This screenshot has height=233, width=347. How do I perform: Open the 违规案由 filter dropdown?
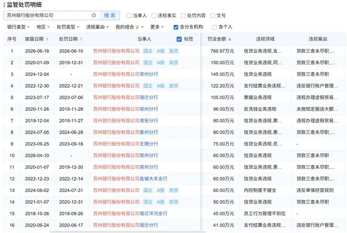97,27
